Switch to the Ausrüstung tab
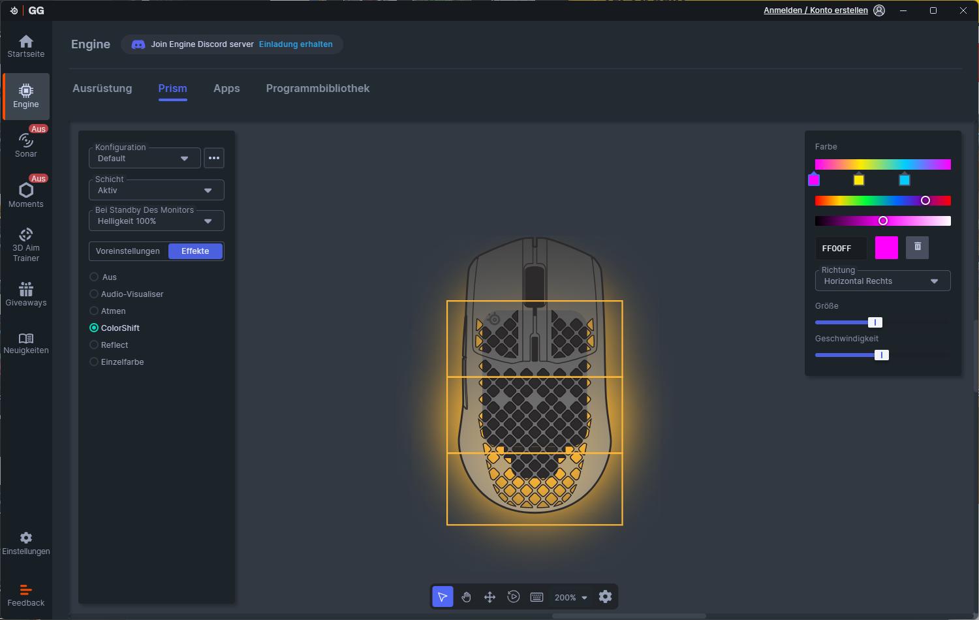This screenshot has width=979, height=620. click(102, 89)
